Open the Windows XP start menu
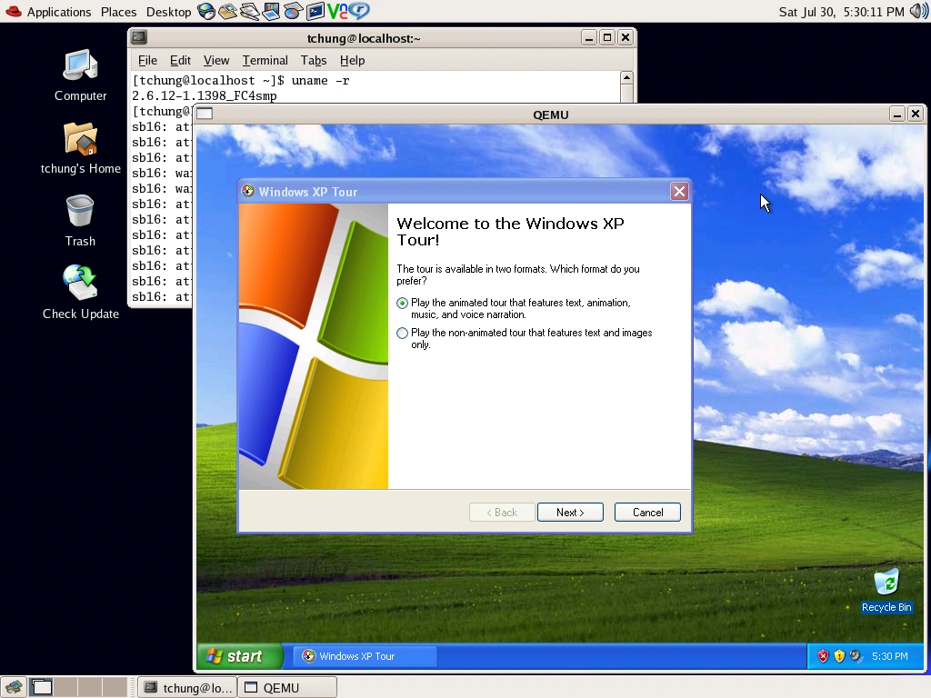The height and width of the screenshot is (698, 931). click(x=240, y=656)
